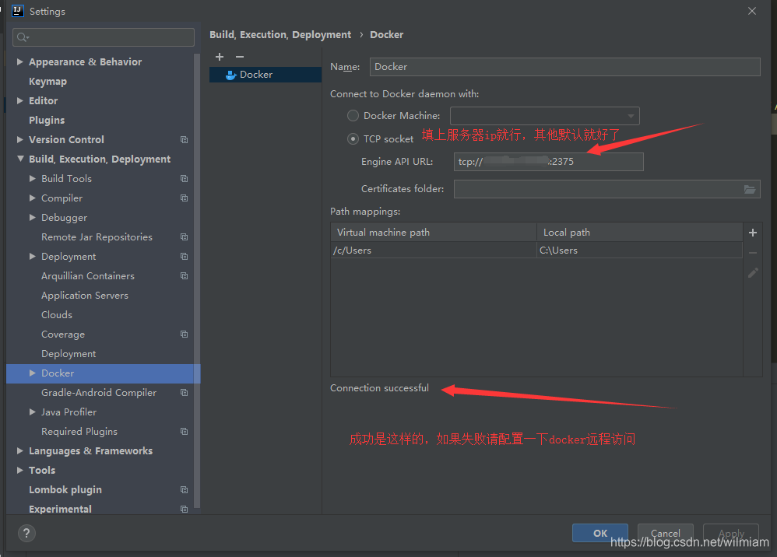
Task: Click the /c/Users virtual machine path cell
Action: 434,250
